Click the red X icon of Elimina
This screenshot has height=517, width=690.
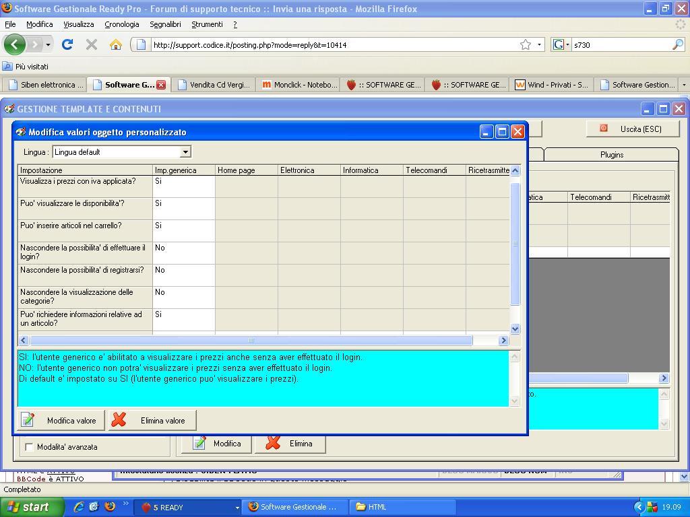tap(273, 443)
